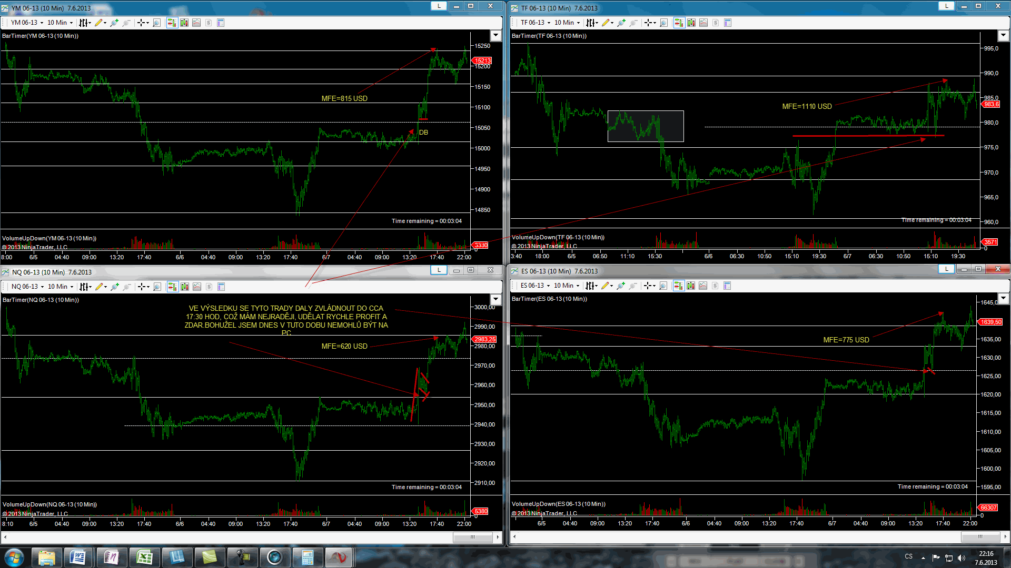The width and height of the screenshot is (1011, 568).
Task: Open 10 Min interval dropdown in TF chart
Action: point(567,23)
